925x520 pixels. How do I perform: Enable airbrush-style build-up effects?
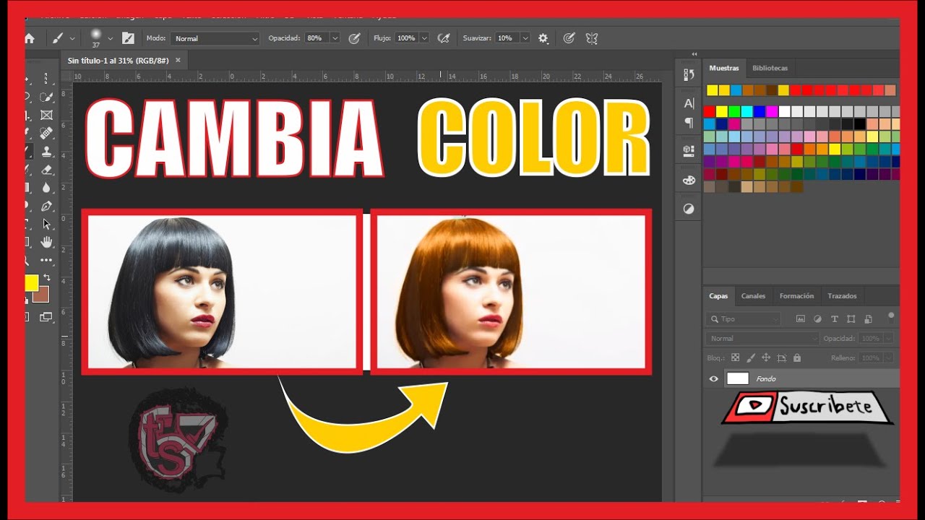(444, 38)
